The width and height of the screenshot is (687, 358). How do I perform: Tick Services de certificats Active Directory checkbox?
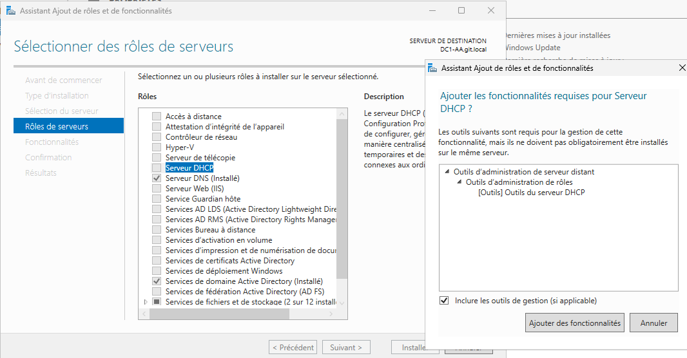[x=157, y=260]
